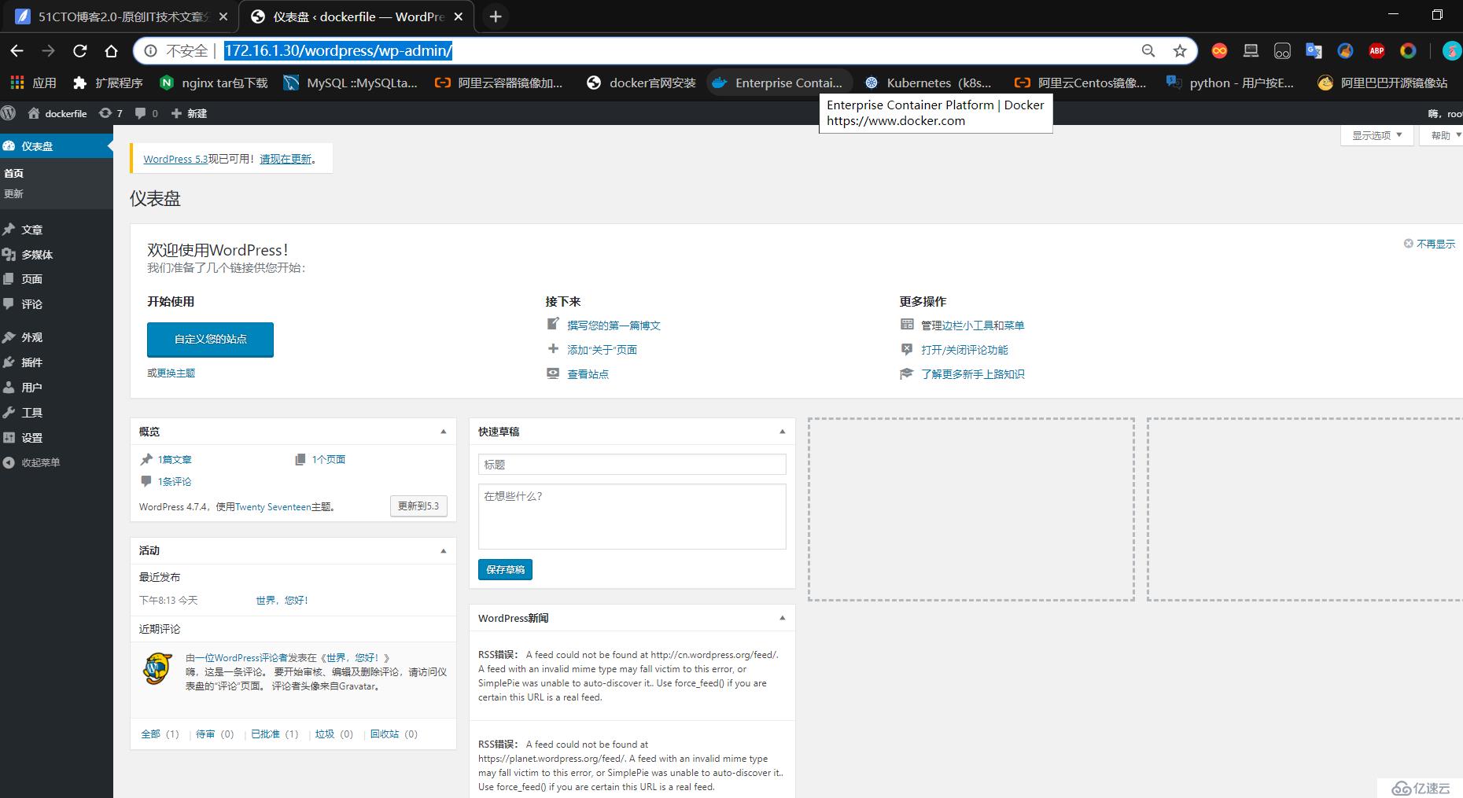Click 添加"关于"页面 link

(x=602, y=350)
